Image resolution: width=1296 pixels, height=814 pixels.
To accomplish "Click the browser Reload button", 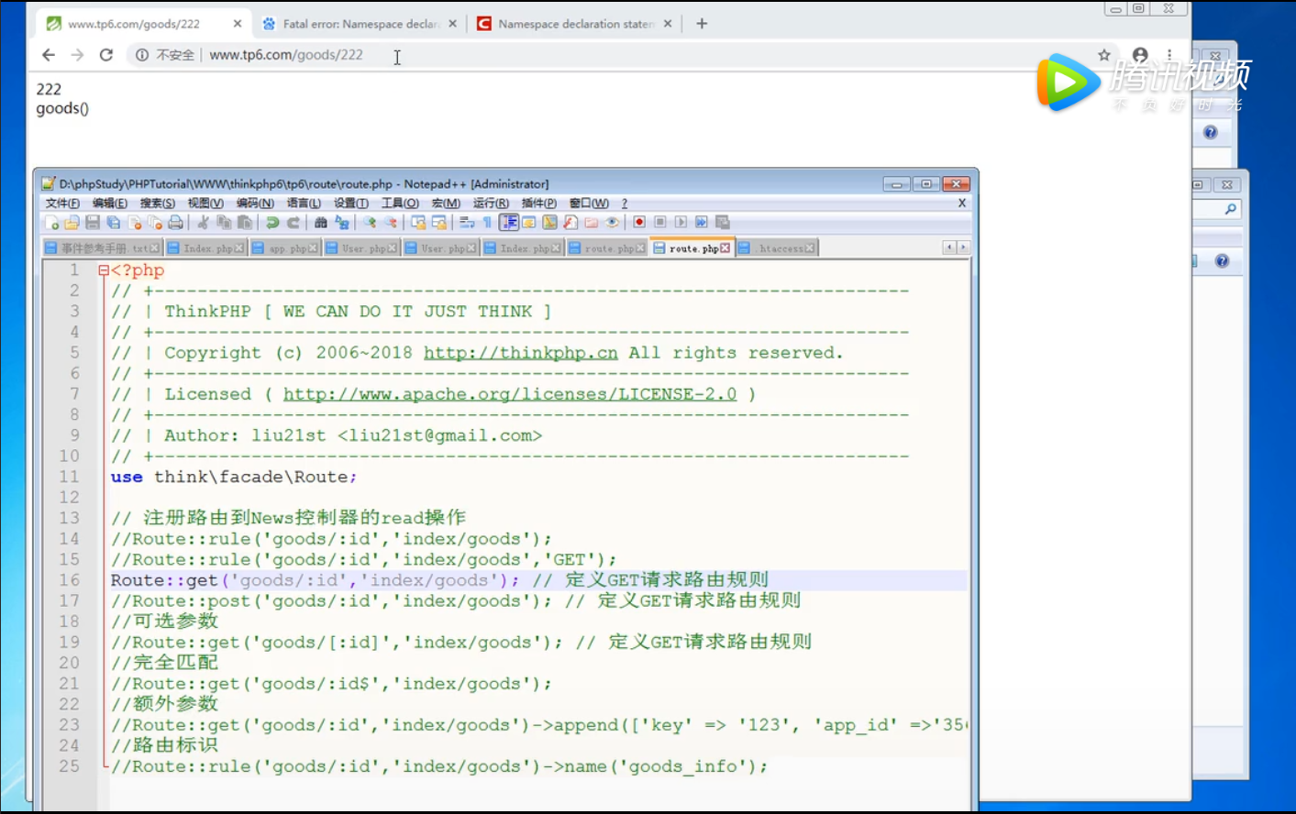I will pos(106,55).
